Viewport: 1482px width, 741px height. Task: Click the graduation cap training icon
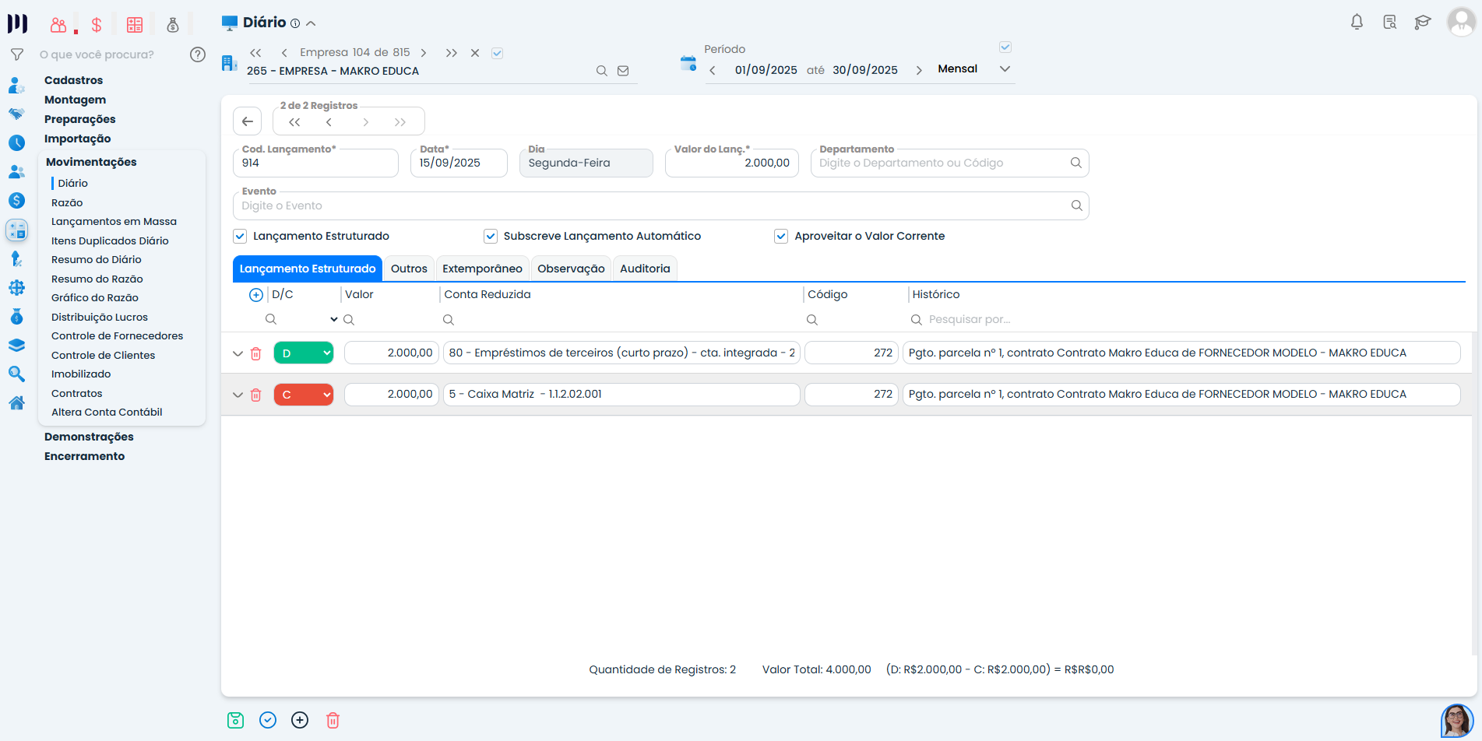pos(1423,22)
